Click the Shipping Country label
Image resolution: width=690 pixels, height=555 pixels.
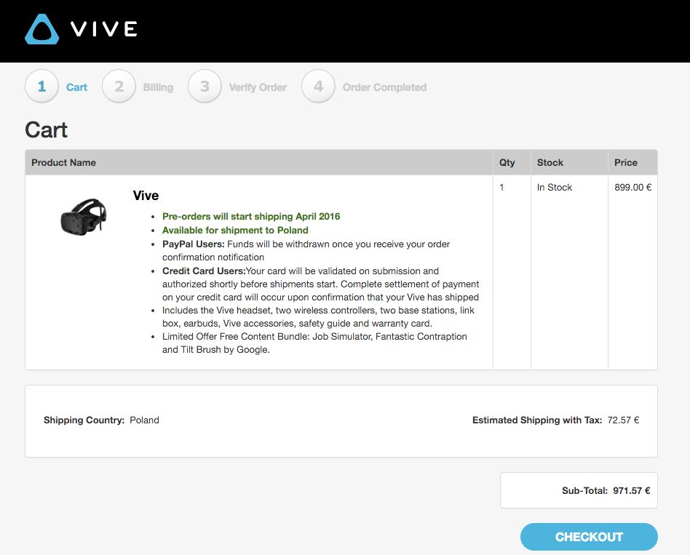point(84,420)
